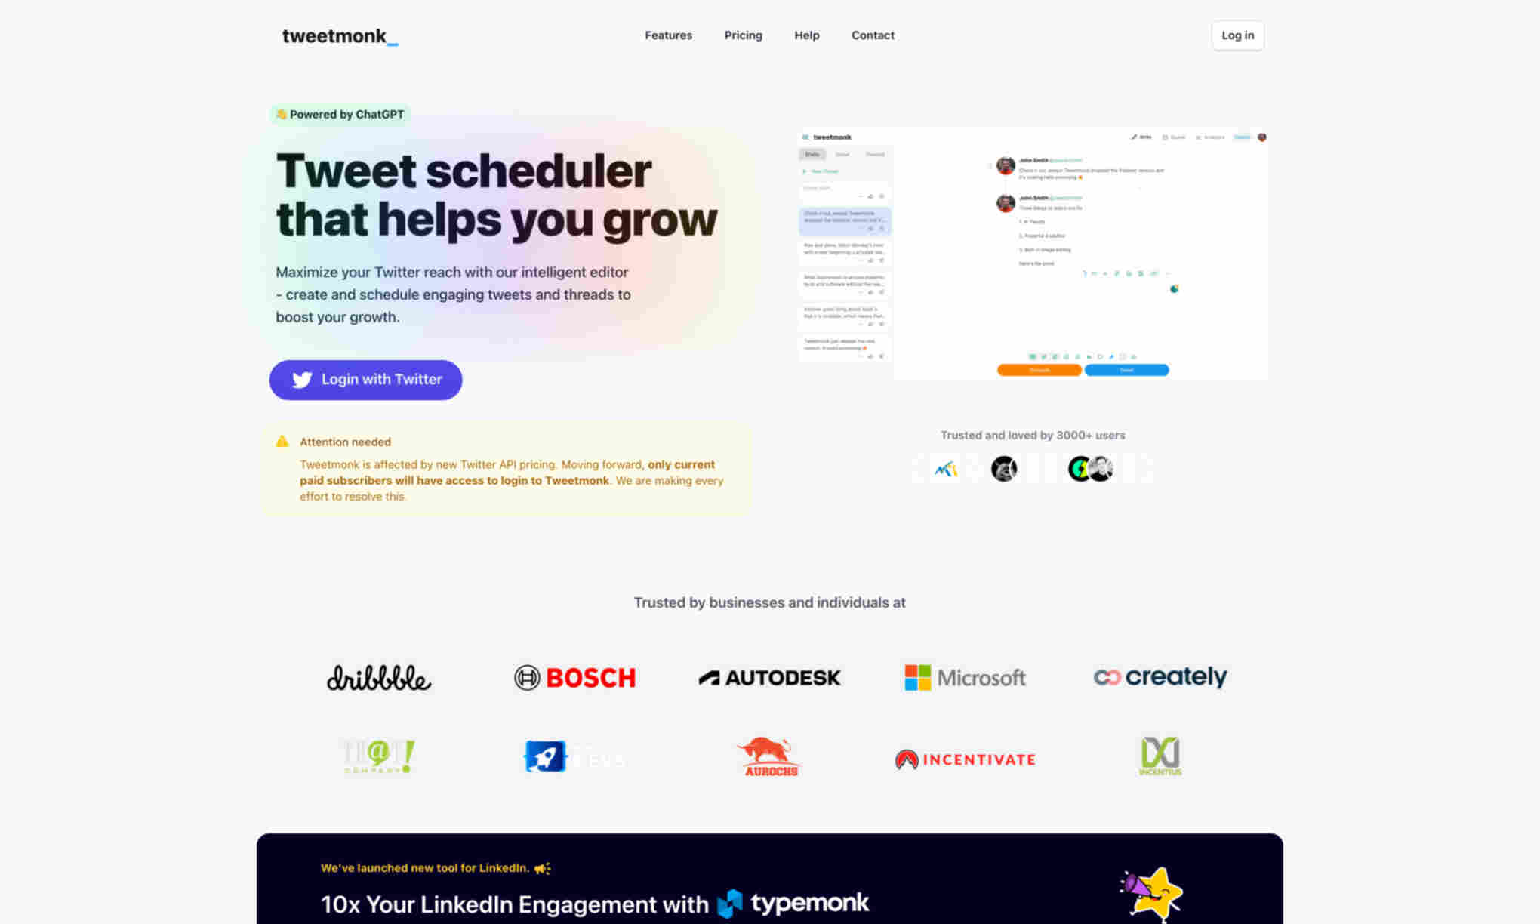
Task: Click the Help navigation link
Action: pyautogui.click(x=808, y=35)
